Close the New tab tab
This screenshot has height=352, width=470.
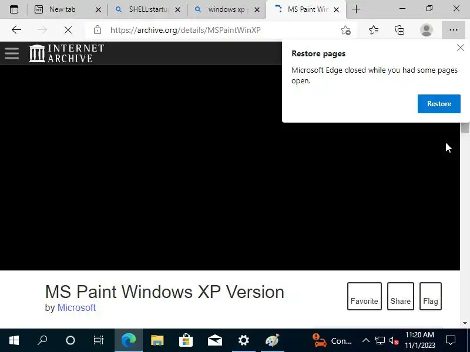click(98, 10)
